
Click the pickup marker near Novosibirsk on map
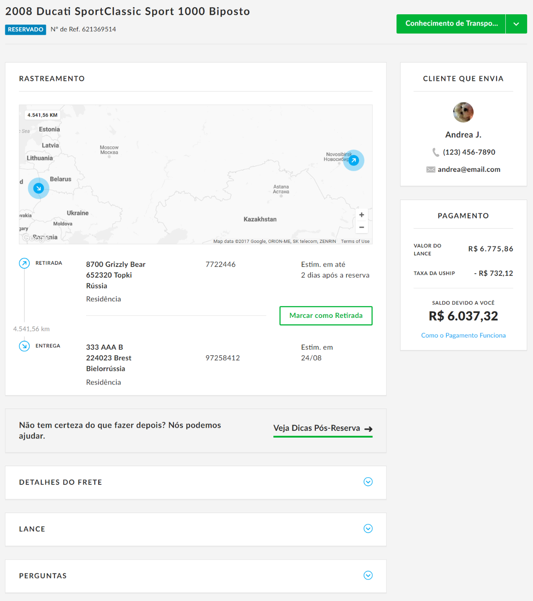pyautogui.click(x=354, y=160)
